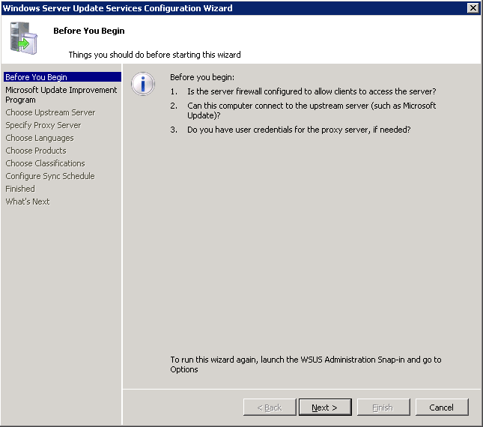
Task: Click What's Next in the sidebar
Action: click(28, 202)
